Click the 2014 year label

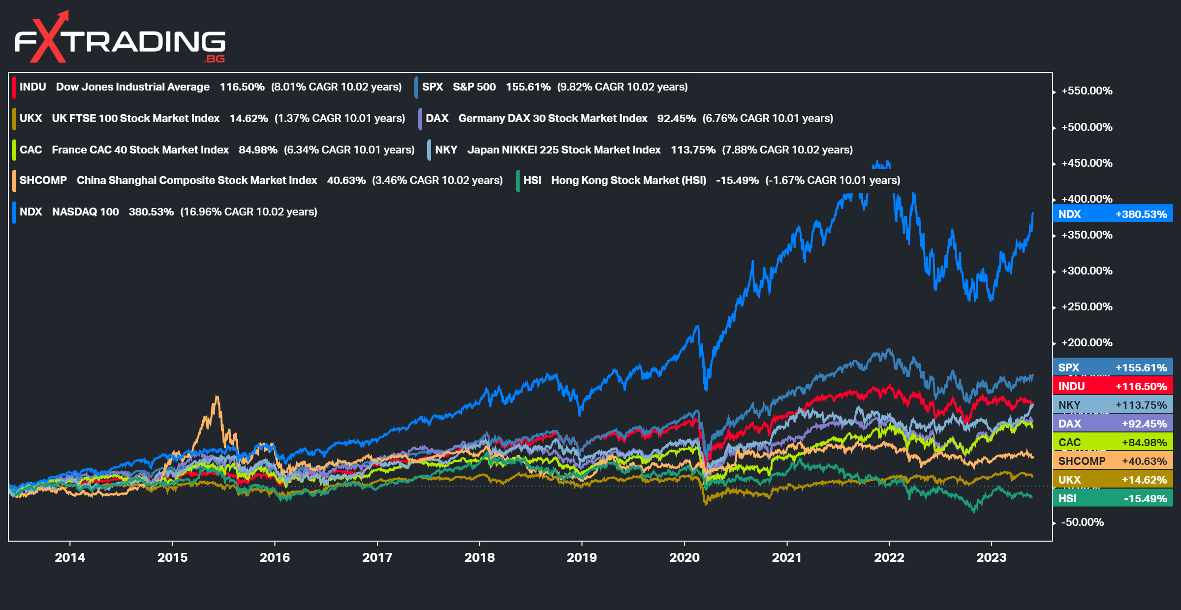click(x=70, y=557)
